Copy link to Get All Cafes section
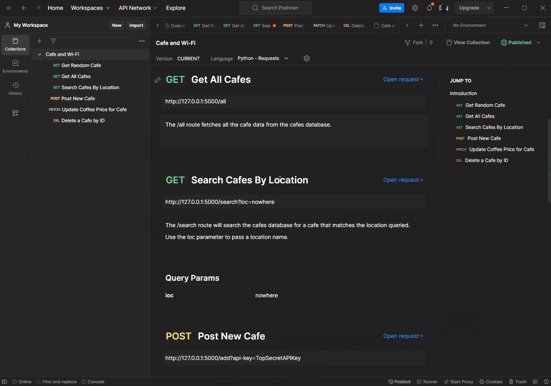The height and width of the screenshot is (386, 551). (x=157, y=80)
